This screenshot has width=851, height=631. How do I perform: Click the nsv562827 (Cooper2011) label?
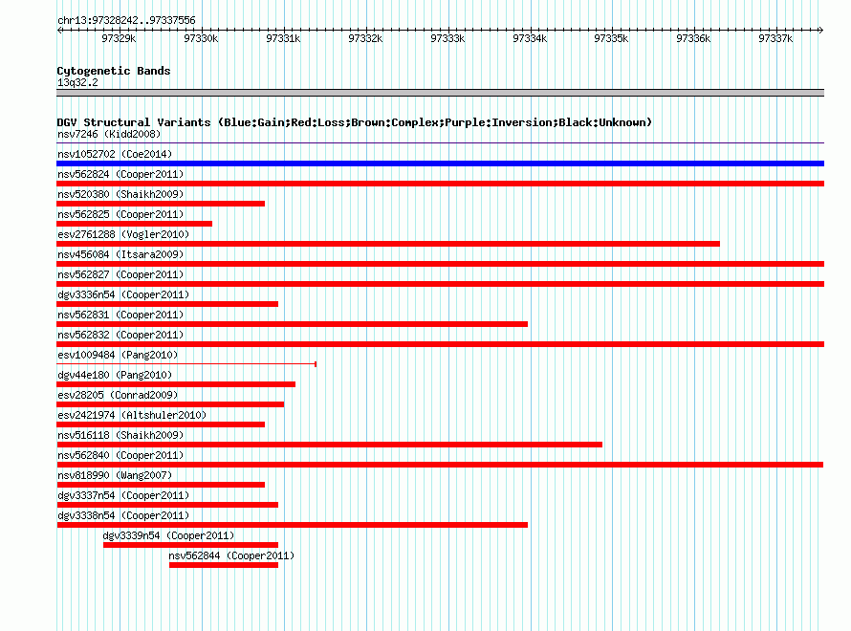coord(120,274)
